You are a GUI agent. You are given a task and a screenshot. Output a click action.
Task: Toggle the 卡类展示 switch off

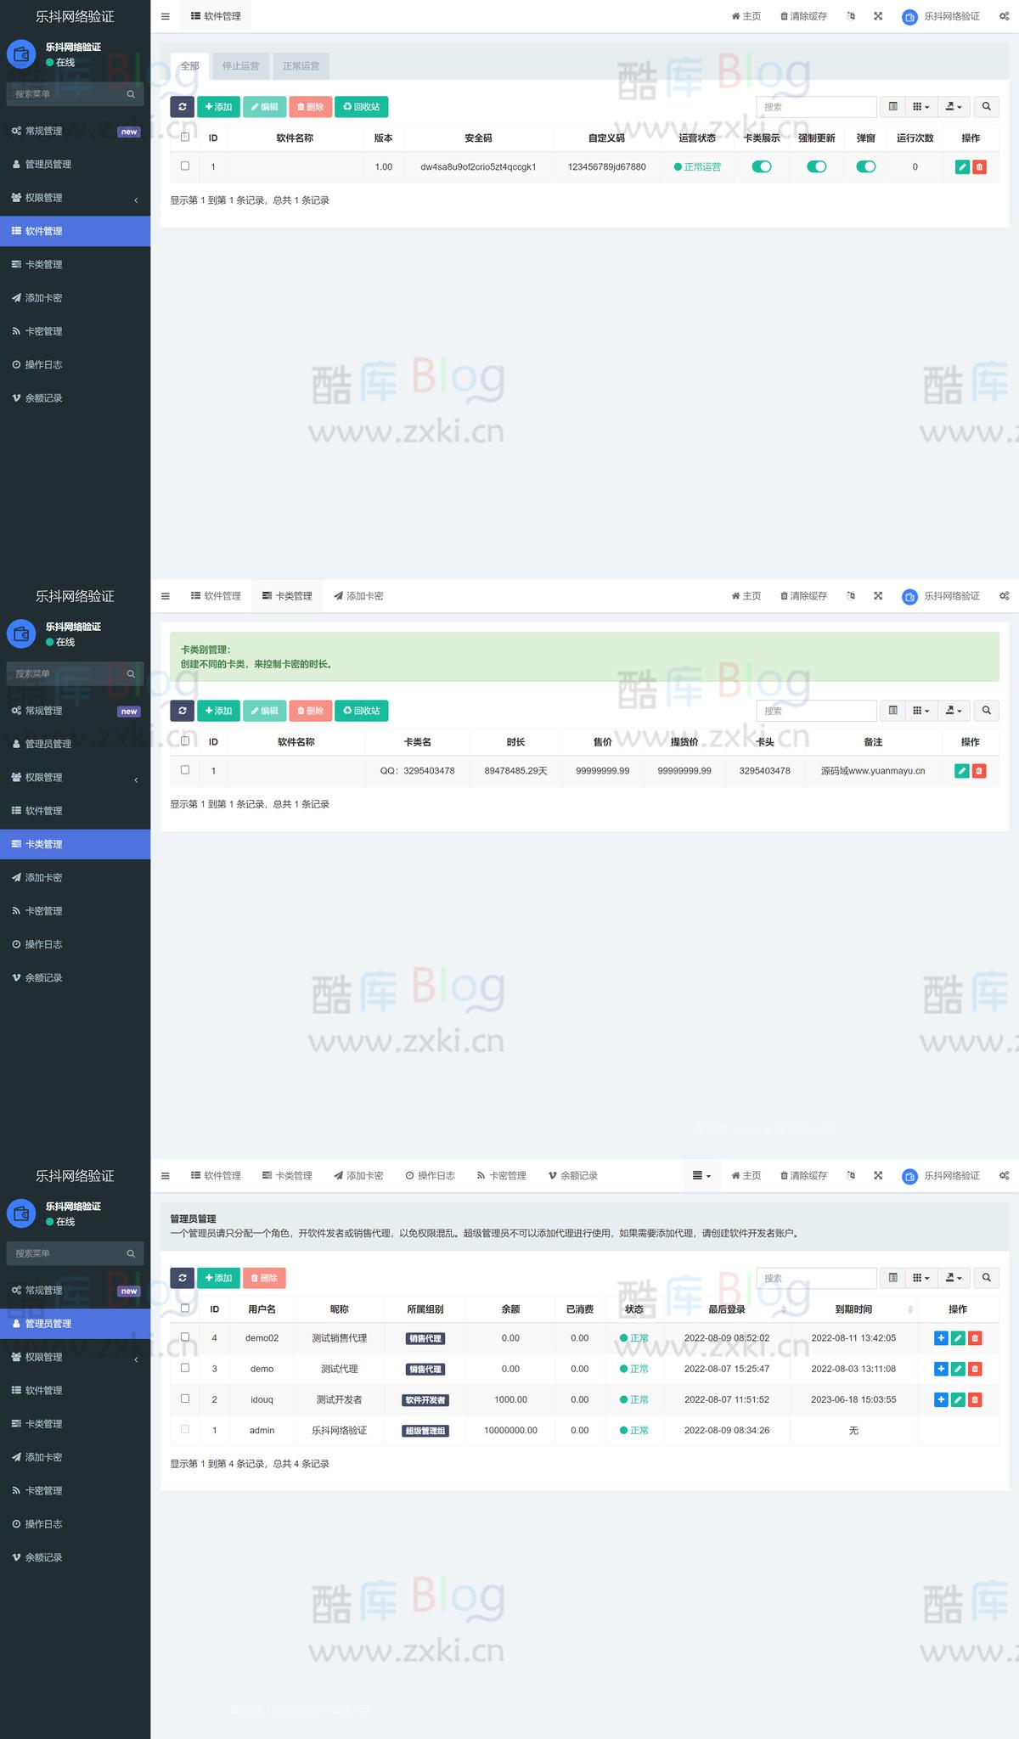pos(762,166)
